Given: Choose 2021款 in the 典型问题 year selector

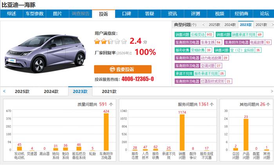Looking at the screenshot, I should point(261,25).
